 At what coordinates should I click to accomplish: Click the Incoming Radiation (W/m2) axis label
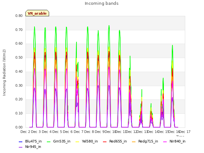pyautogui.click(x=4, y=73)
